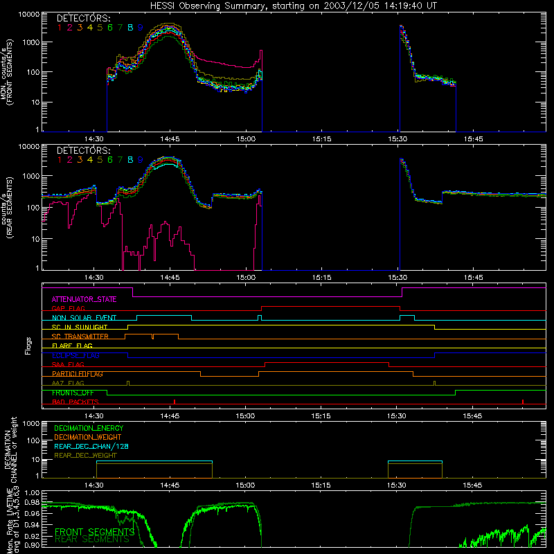Click the vertical Flags axis label

coord(28,346)
